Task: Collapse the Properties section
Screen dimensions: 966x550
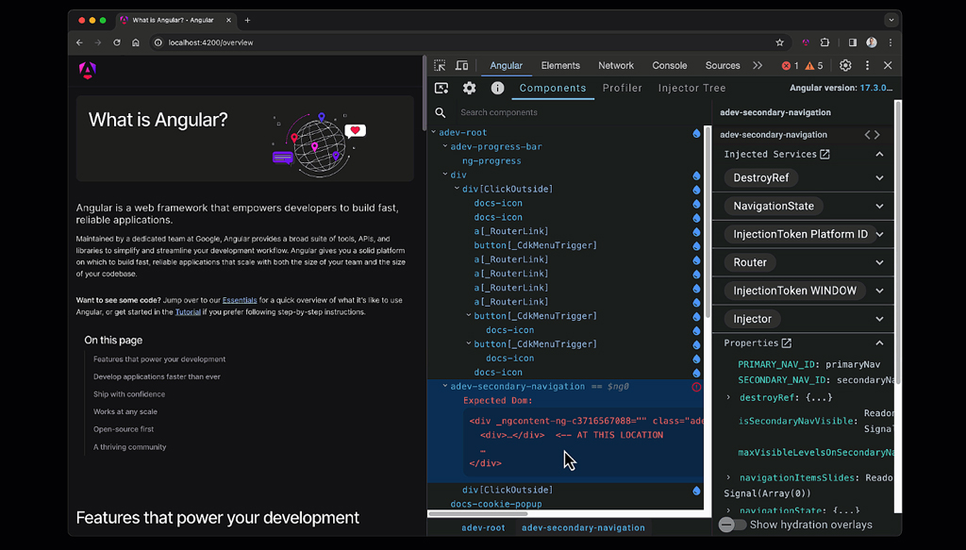Action: 880,343
